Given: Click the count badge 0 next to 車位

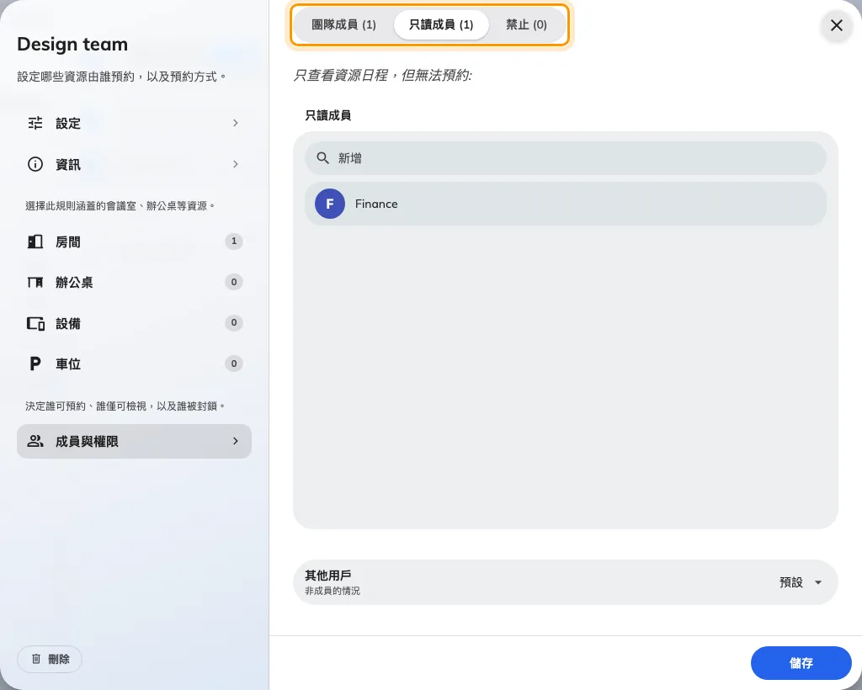Looking at the screenshot, I should pos(234,364).
